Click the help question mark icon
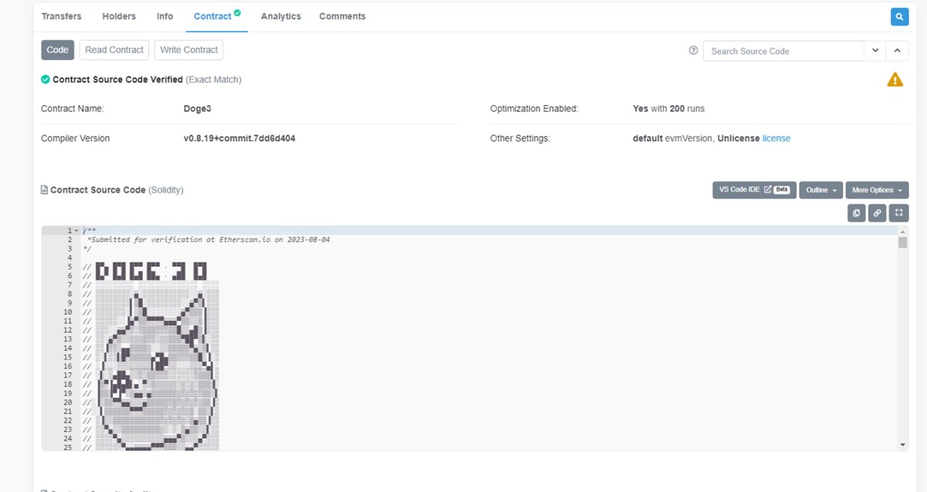927x492 pixels. [693, 50]
